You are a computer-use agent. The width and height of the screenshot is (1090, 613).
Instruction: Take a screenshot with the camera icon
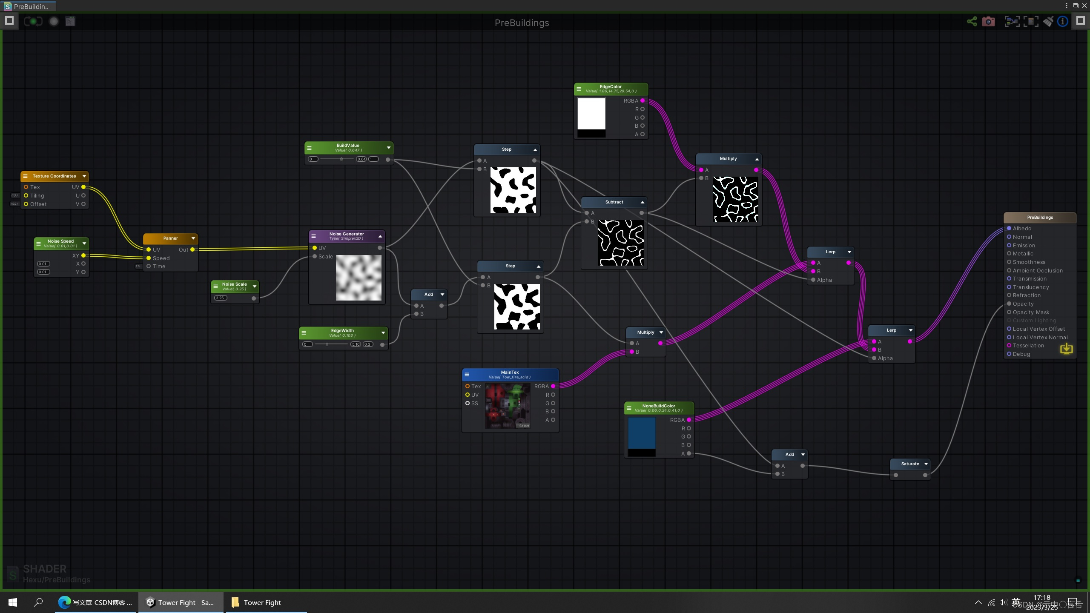click(988, 21)
